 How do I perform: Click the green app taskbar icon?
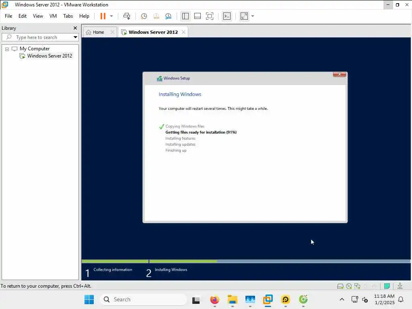tap(303, 299)
